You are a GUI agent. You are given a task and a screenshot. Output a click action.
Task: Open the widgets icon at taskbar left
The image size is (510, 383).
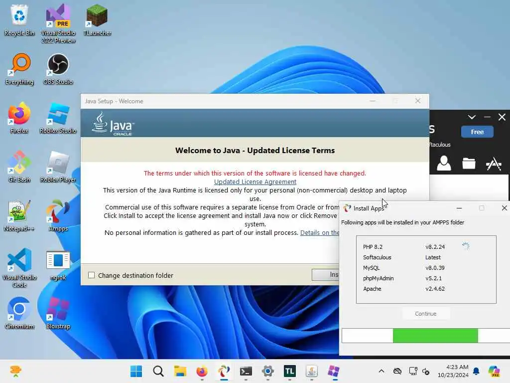click(15, 371)
